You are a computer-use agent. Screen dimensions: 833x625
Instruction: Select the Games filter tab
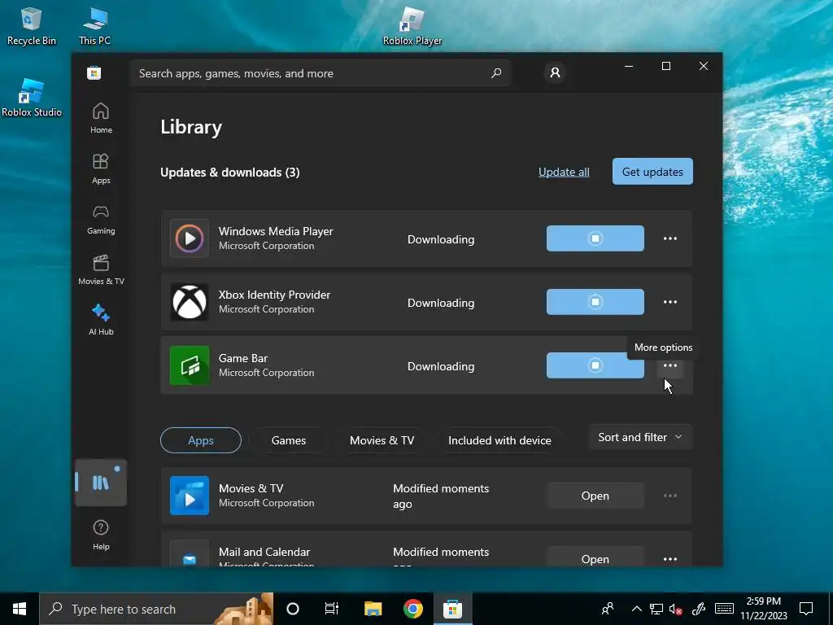(289, 440)
